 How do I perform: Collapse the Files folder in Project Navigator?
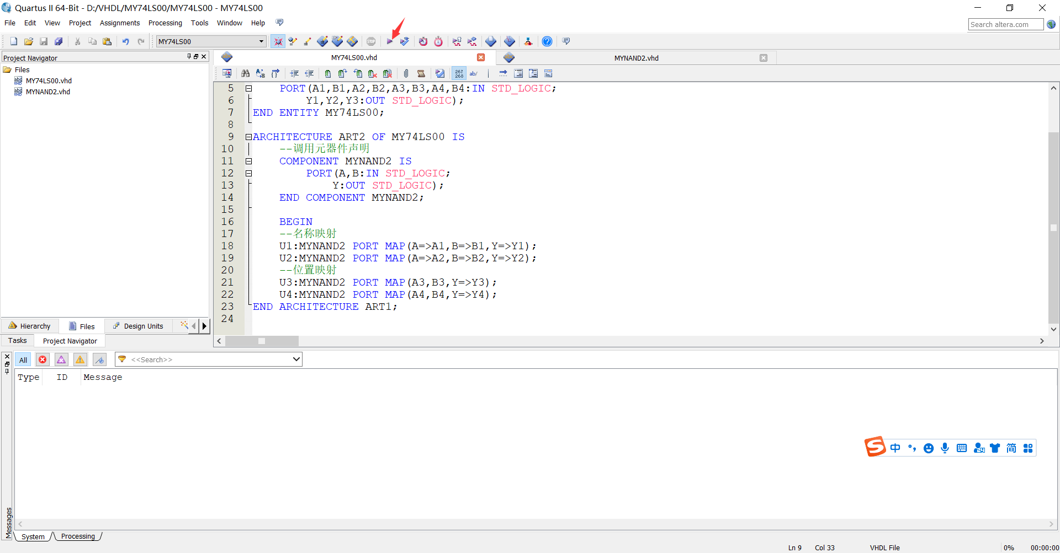pyautogui.click(x=7, y=69)
